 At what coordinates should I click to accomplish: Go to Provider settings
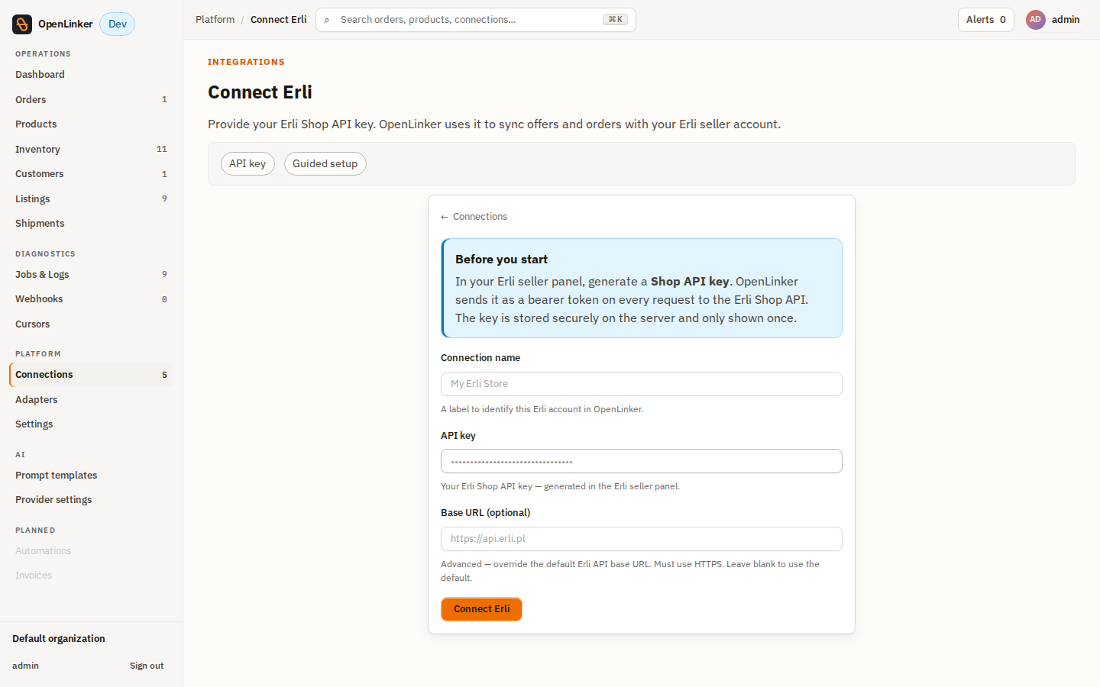click(x=91, y=500)
